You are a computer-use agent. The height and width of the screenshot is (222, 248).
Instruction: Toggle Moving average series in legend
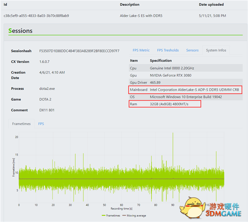[x=134, y=215]
